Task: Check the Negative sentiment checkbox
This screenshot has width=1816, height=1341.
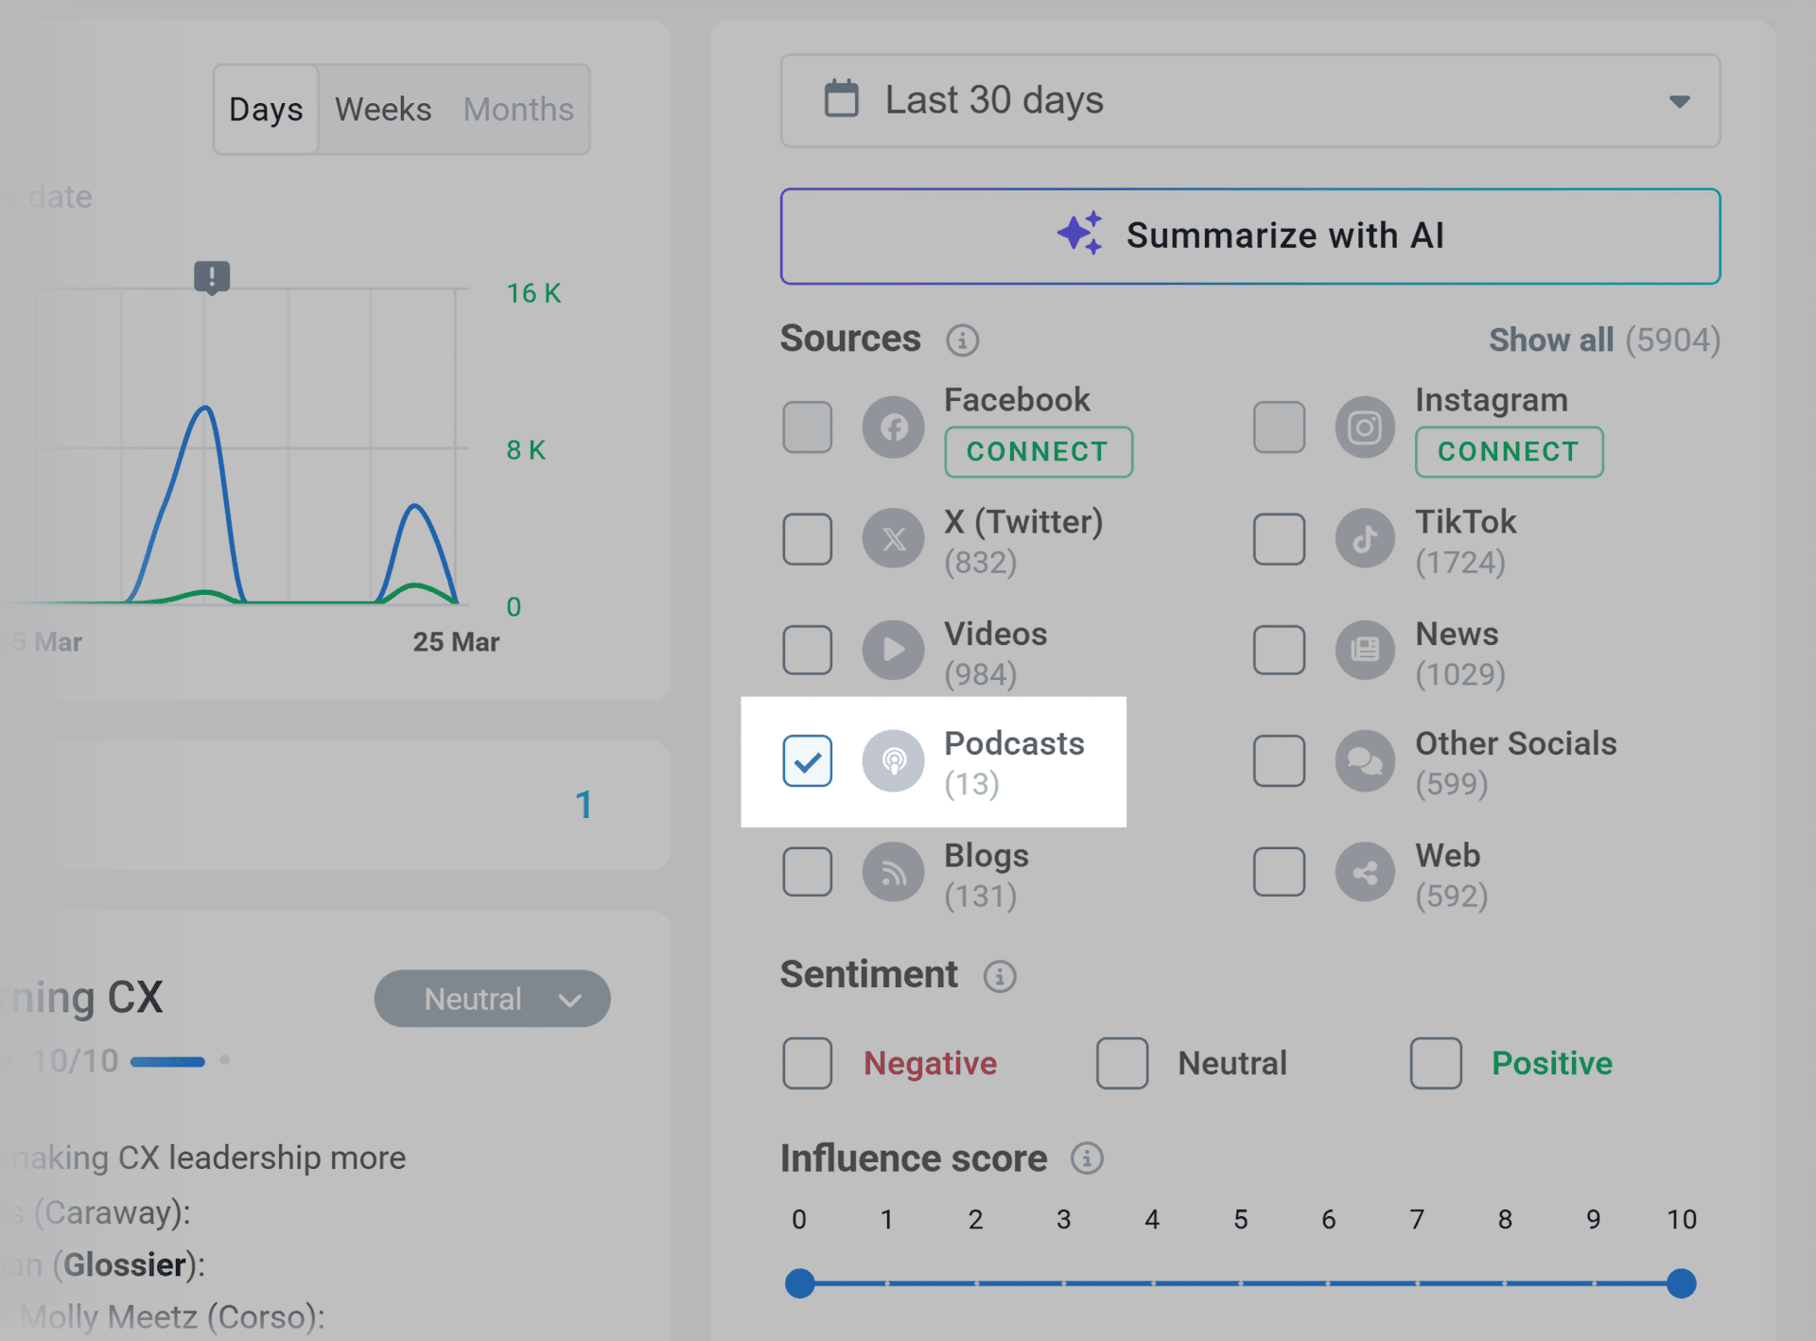Action: [x=808, y=1063]
